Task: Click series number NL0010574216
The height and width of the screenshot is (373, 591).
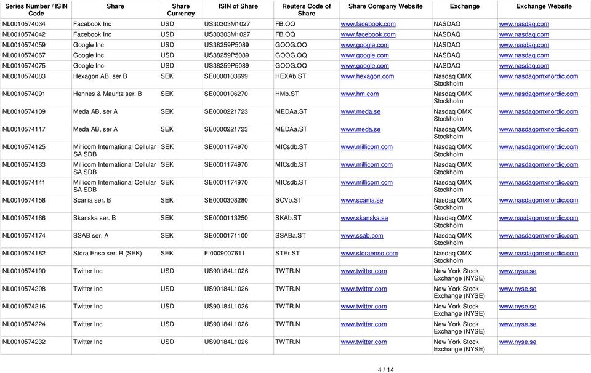Action: pyautogui.click(x=24, y=307)
